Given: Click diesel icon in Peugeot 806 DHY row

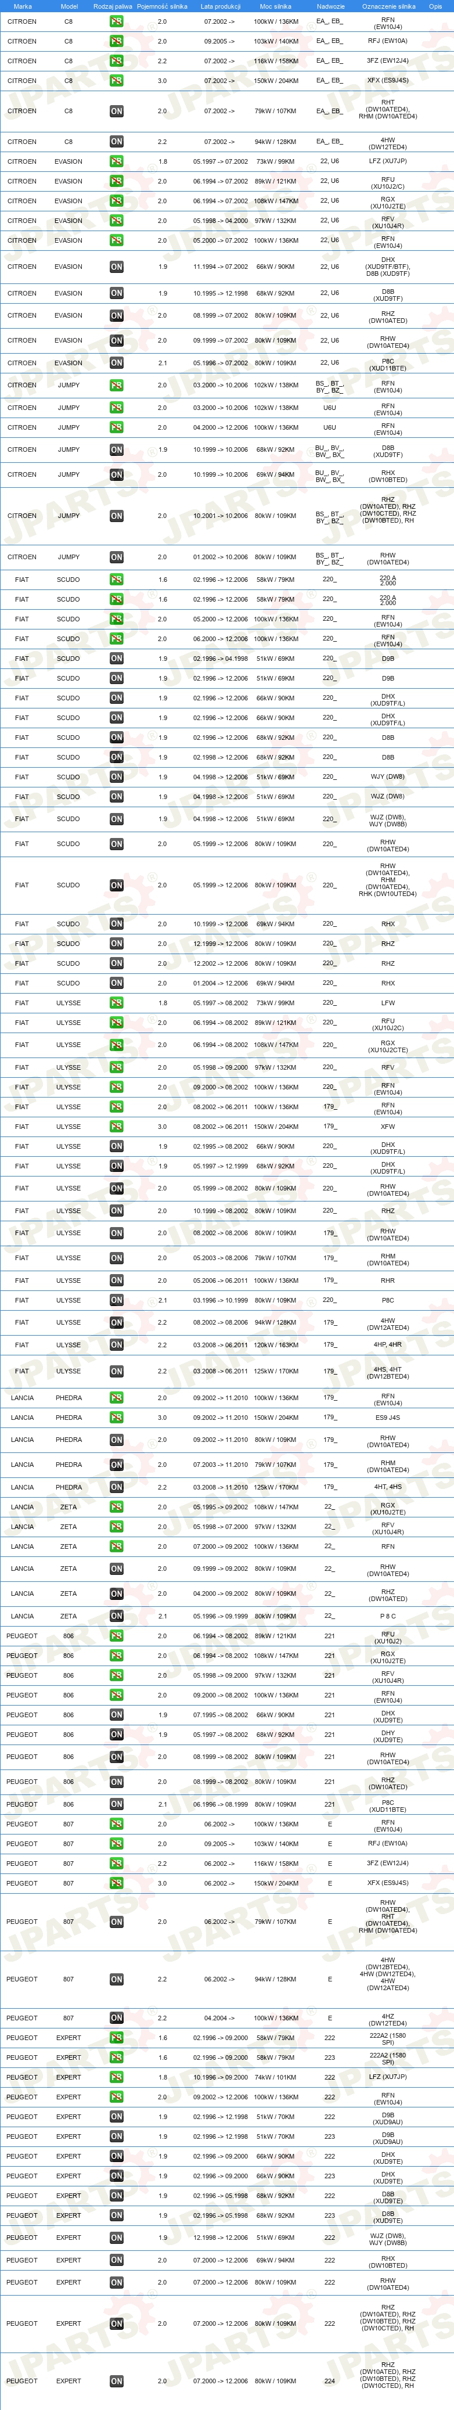Looking at the screenshot, I should [x=116, y=1735].
